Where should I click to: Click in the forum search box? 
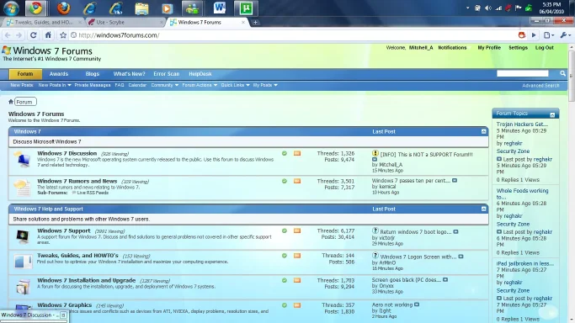(x=523, y=74)
